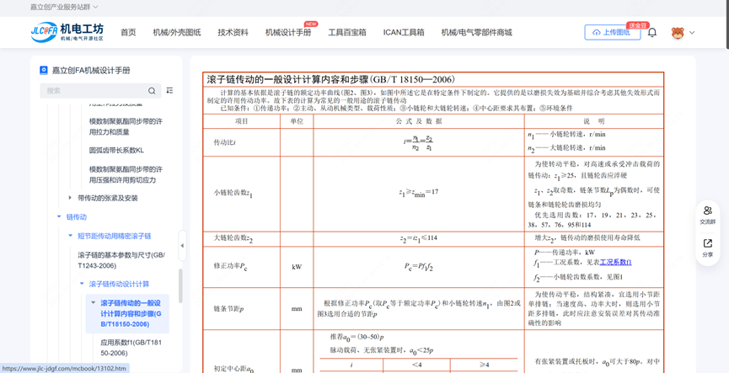Go to the 技术资料 menu item

click(233, 33)
